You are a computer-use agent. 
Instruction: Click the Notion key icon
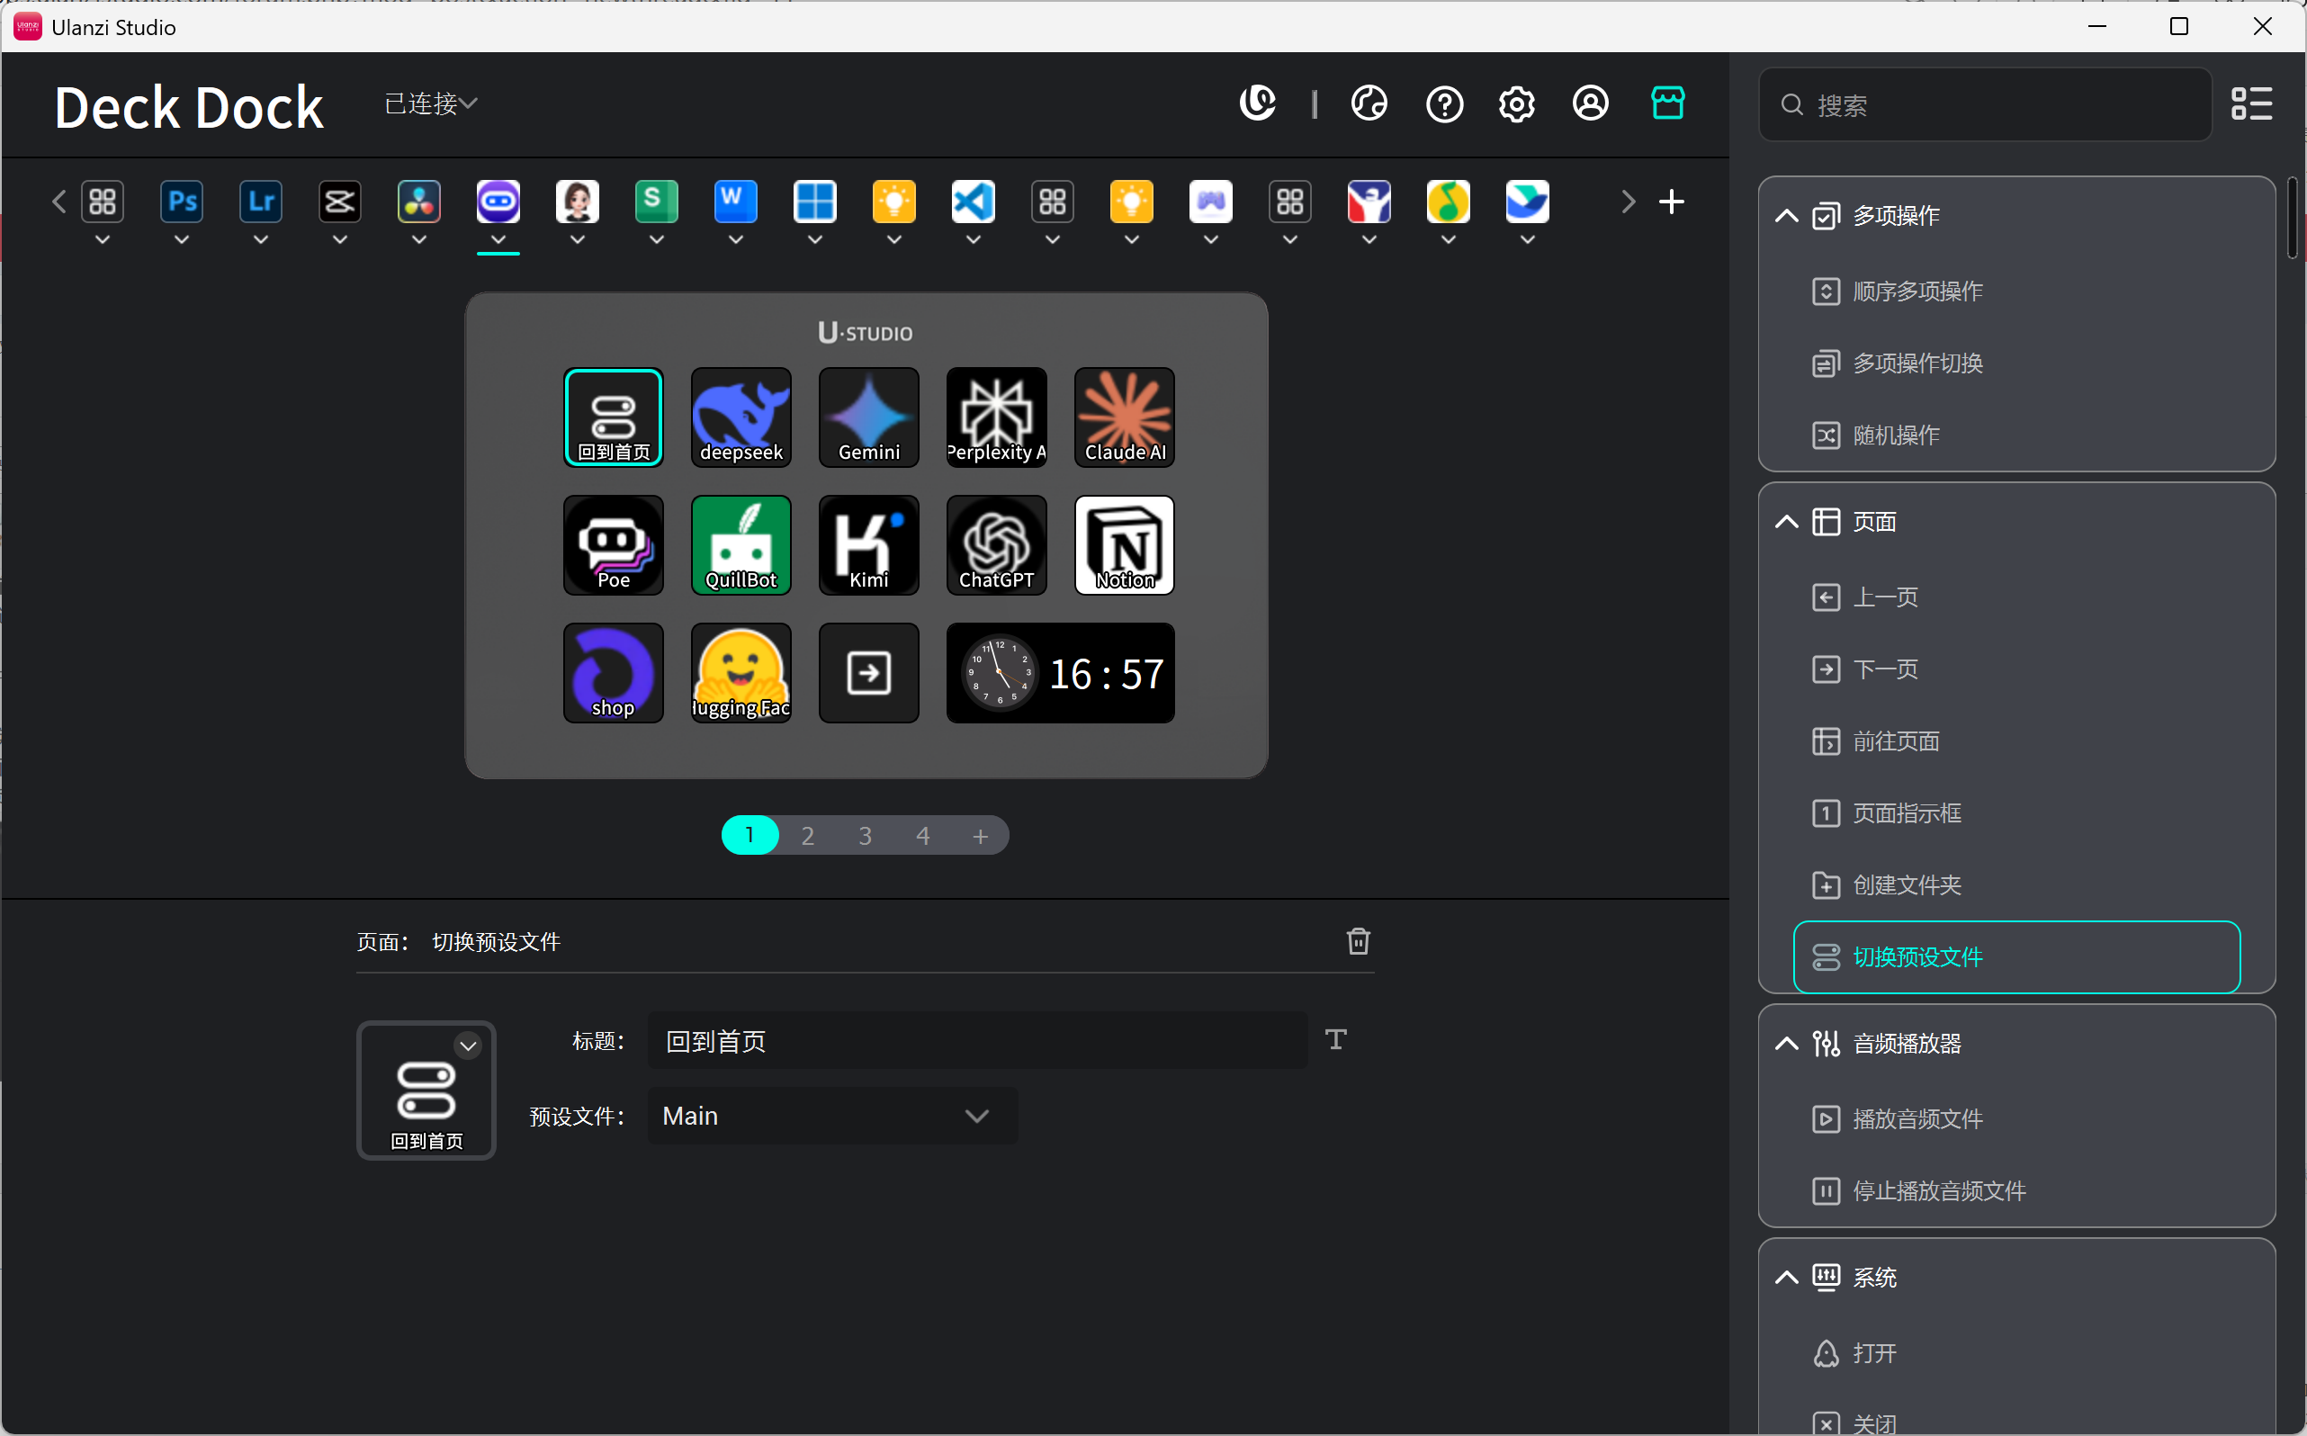1124,545
